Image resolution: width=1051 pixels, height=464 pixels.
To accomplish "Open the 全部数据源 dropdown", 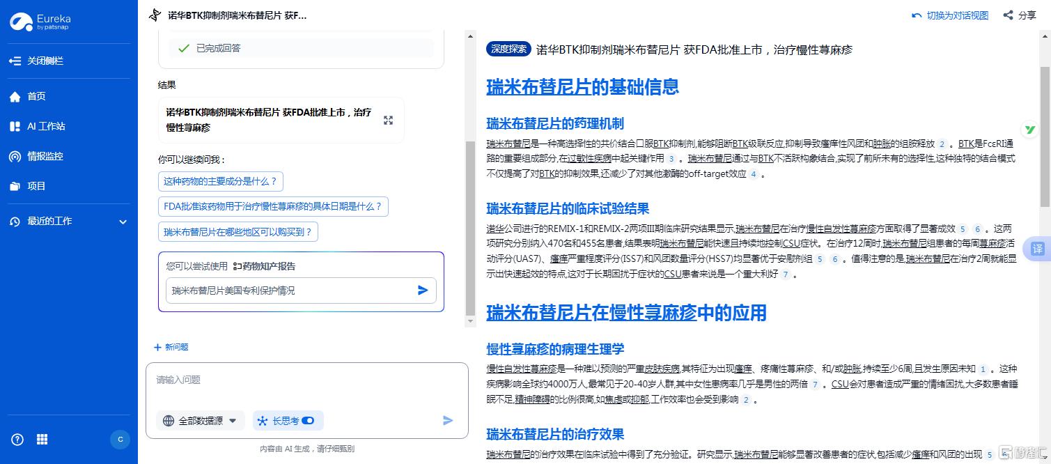I will click(200, 421).
